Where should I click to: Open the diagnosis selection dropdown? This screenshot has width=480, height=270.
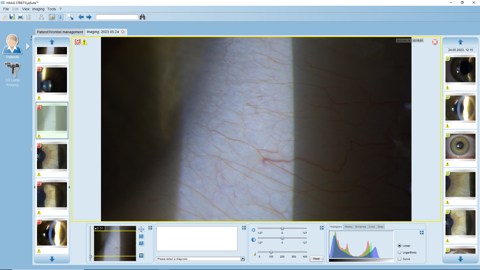[x=242, y=259]
